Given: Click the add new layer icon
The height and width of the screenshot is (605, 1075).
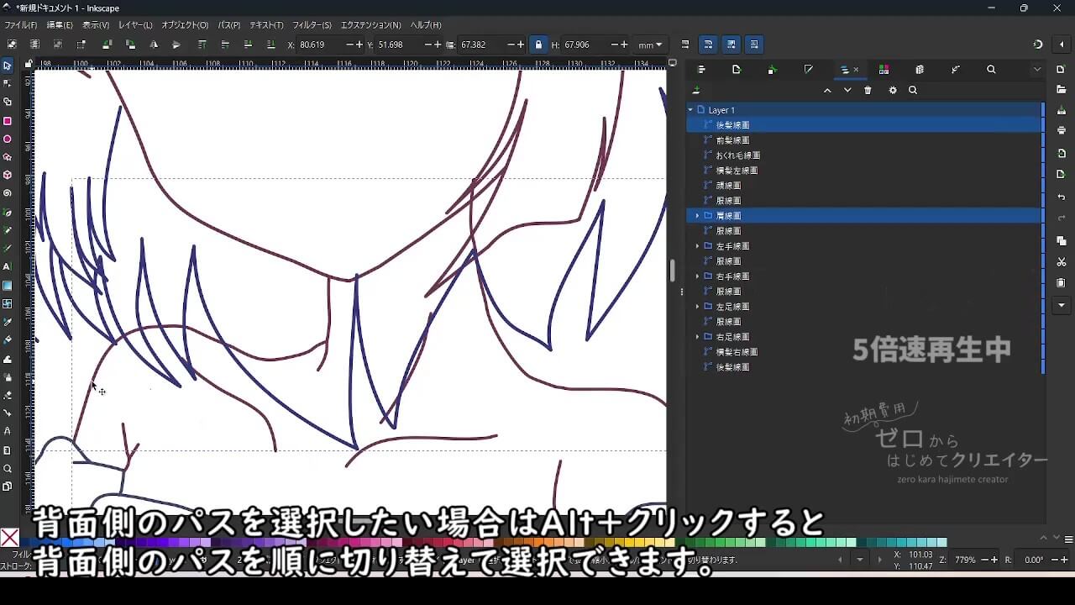Looking at the screenshot, I should pos(696,91).
